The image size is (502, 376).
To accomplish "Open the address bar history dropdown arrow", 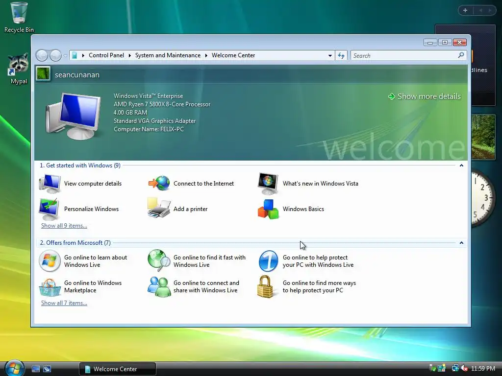I will pos(330,56).
